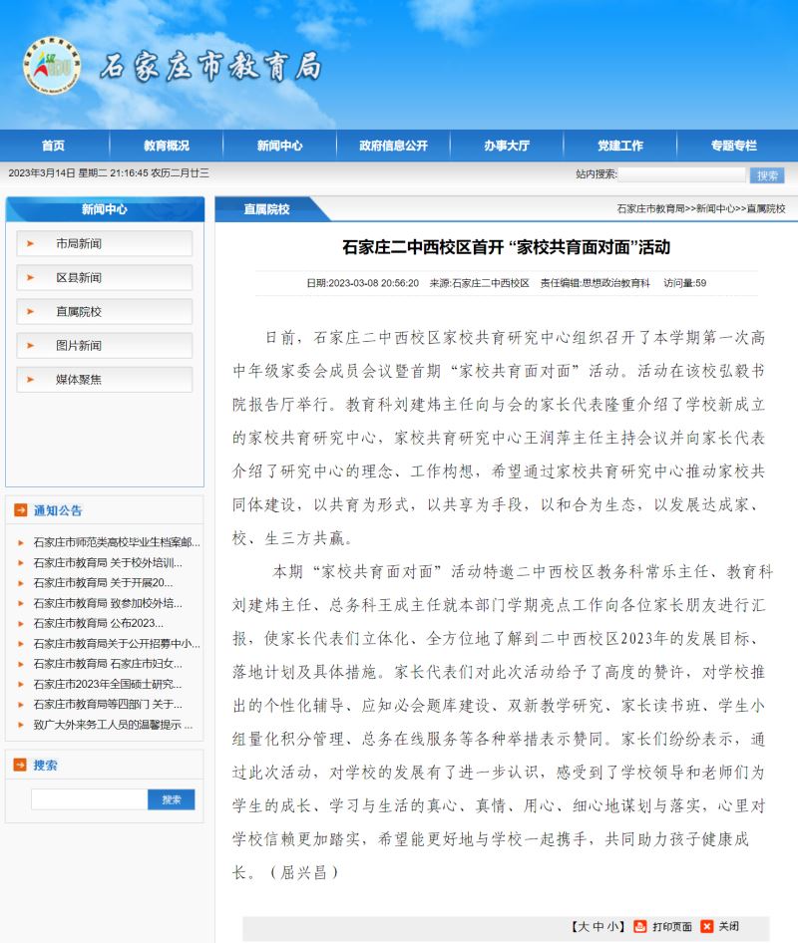Click the red close page icon

[707, 926]
